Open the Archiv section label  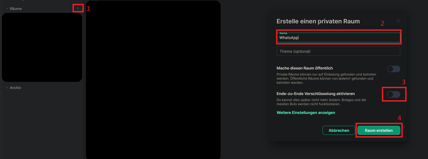click(15, 88)
